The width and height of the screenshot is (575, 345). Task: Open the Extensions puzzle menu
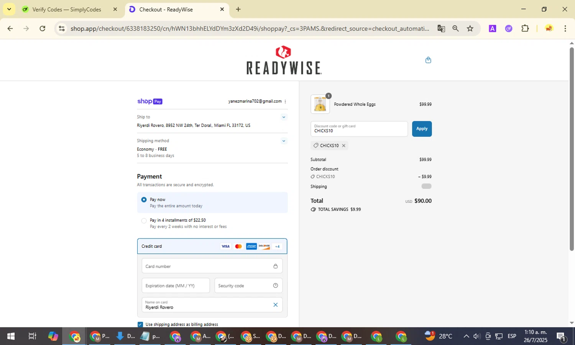click(525, 29)
